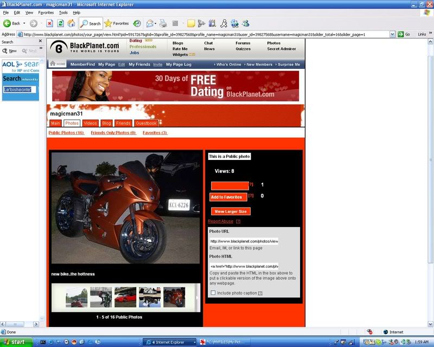Refresh the page with the Refresh icon
The width and height of the screenshot is (434, 347).
(60, 23)
